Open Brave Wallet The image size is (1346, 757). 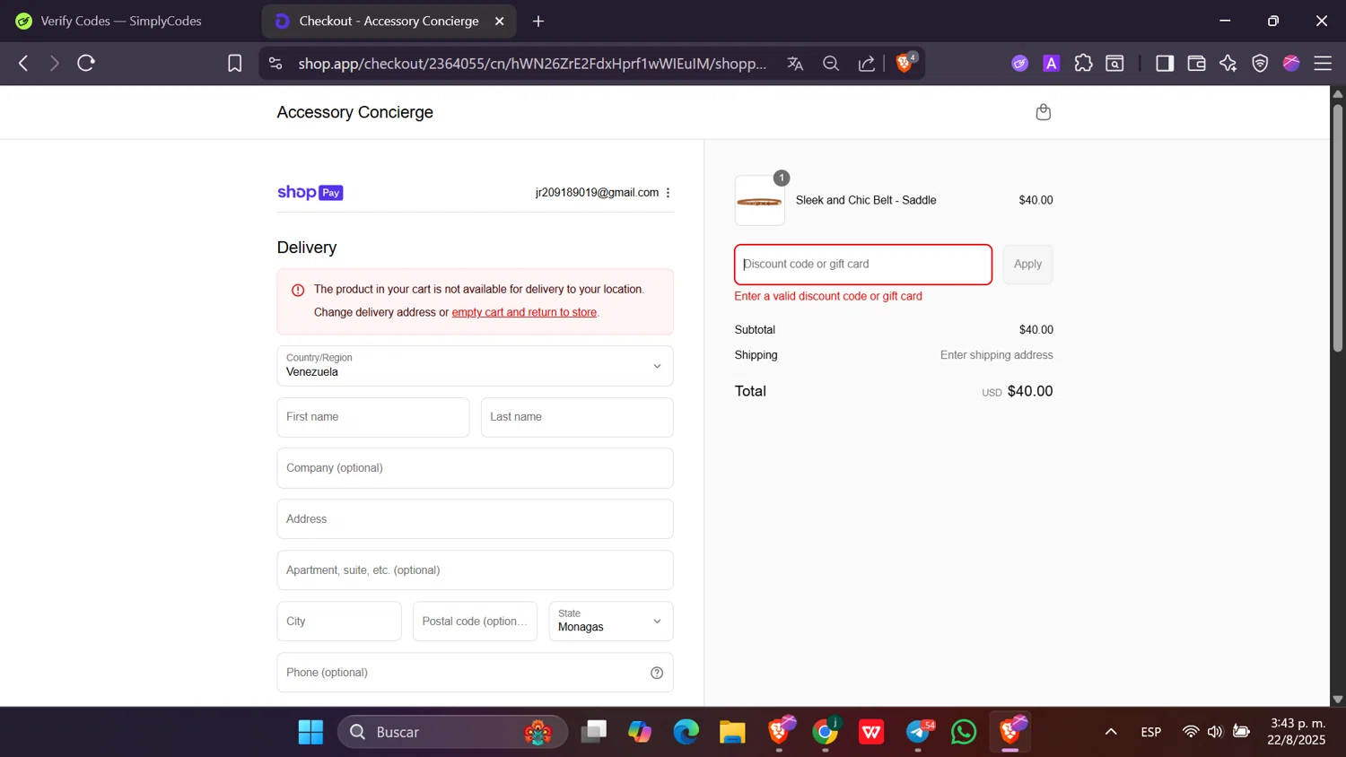(1196, 63)
